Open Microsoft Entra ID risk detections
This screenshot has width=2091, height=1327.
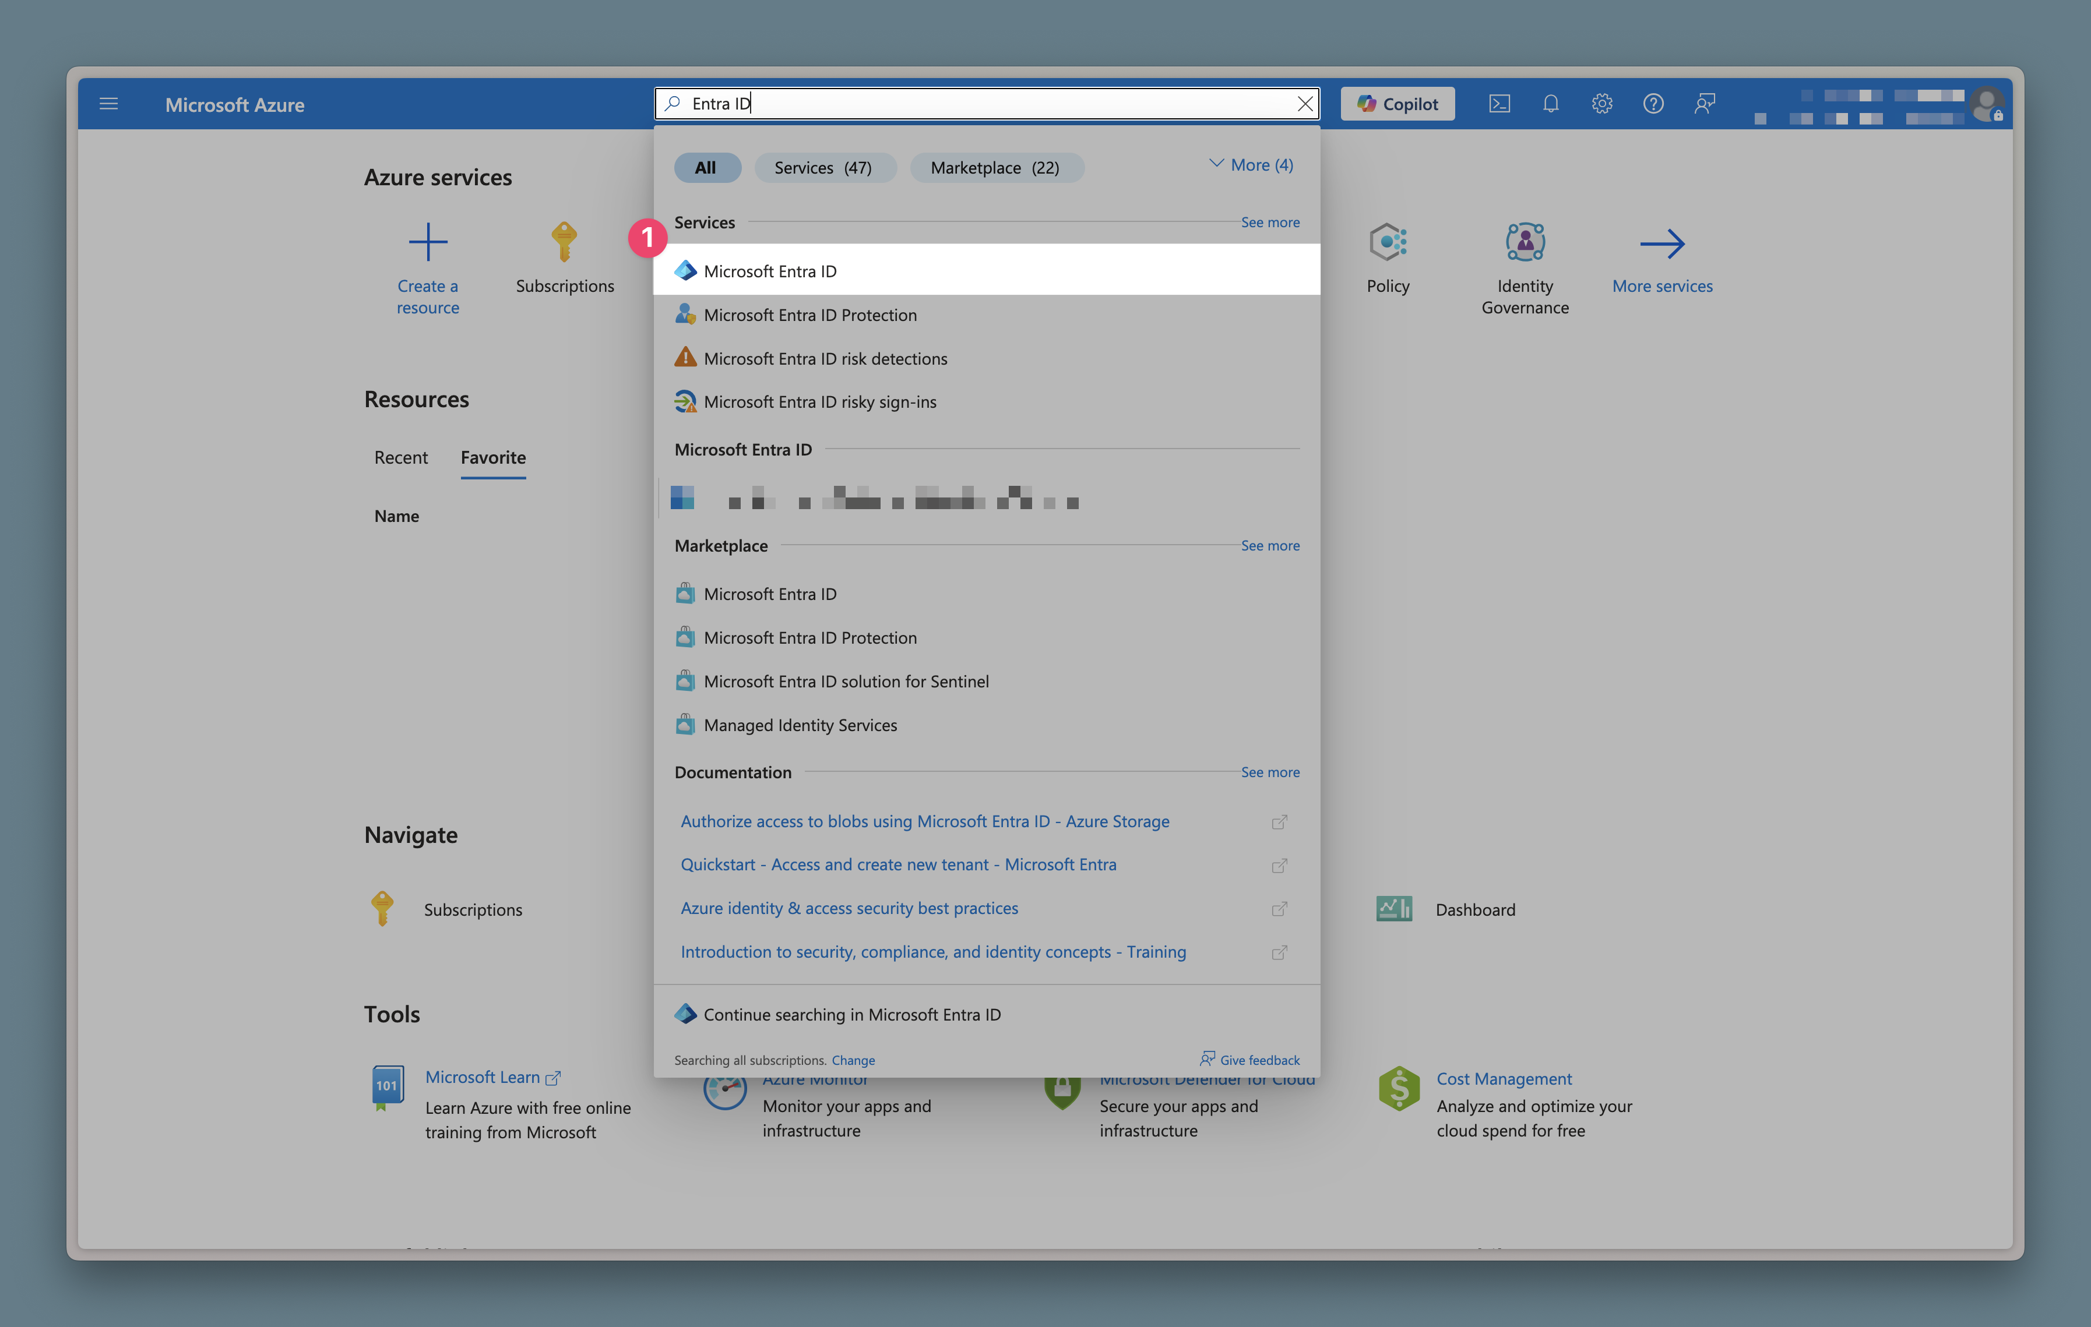pos(987,358)
